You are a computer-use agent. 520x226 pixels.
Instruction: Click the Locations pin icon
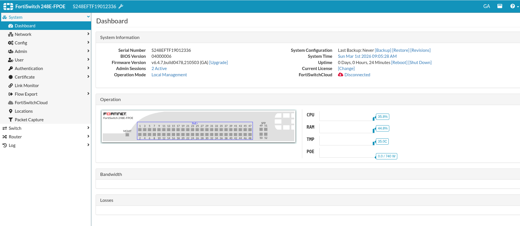point(11,111)
